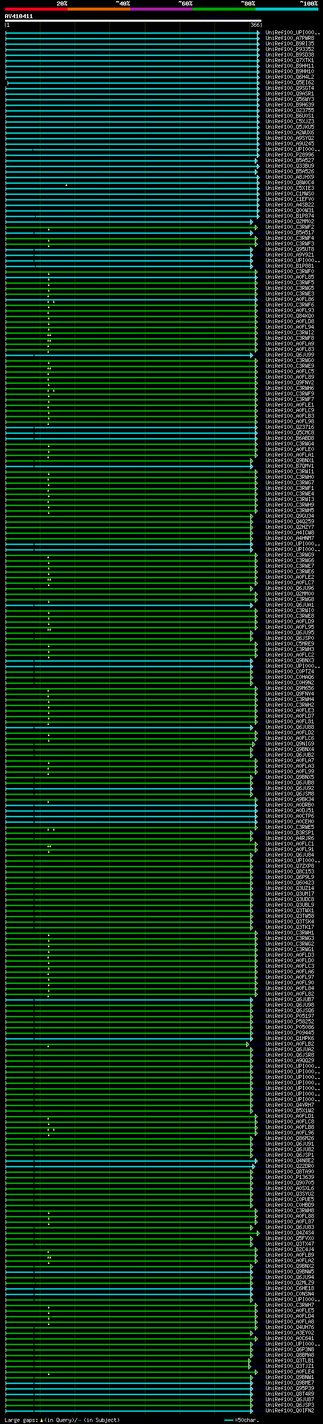Click the UniRef100_Q9ASR1 label
The height and width of the screenshot is (1424, 323).
(290, 93)
